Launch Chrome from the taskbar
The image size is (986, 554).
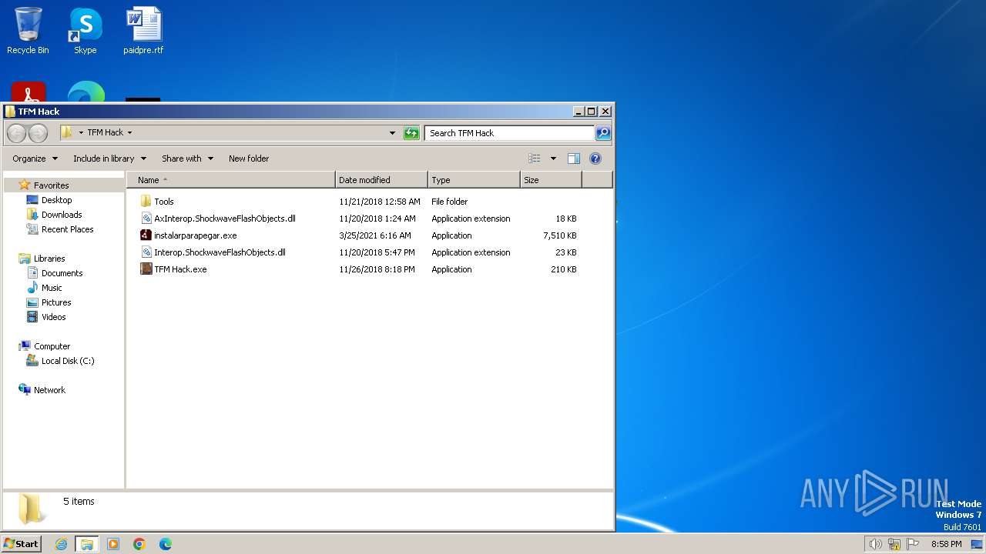(139, 544)
